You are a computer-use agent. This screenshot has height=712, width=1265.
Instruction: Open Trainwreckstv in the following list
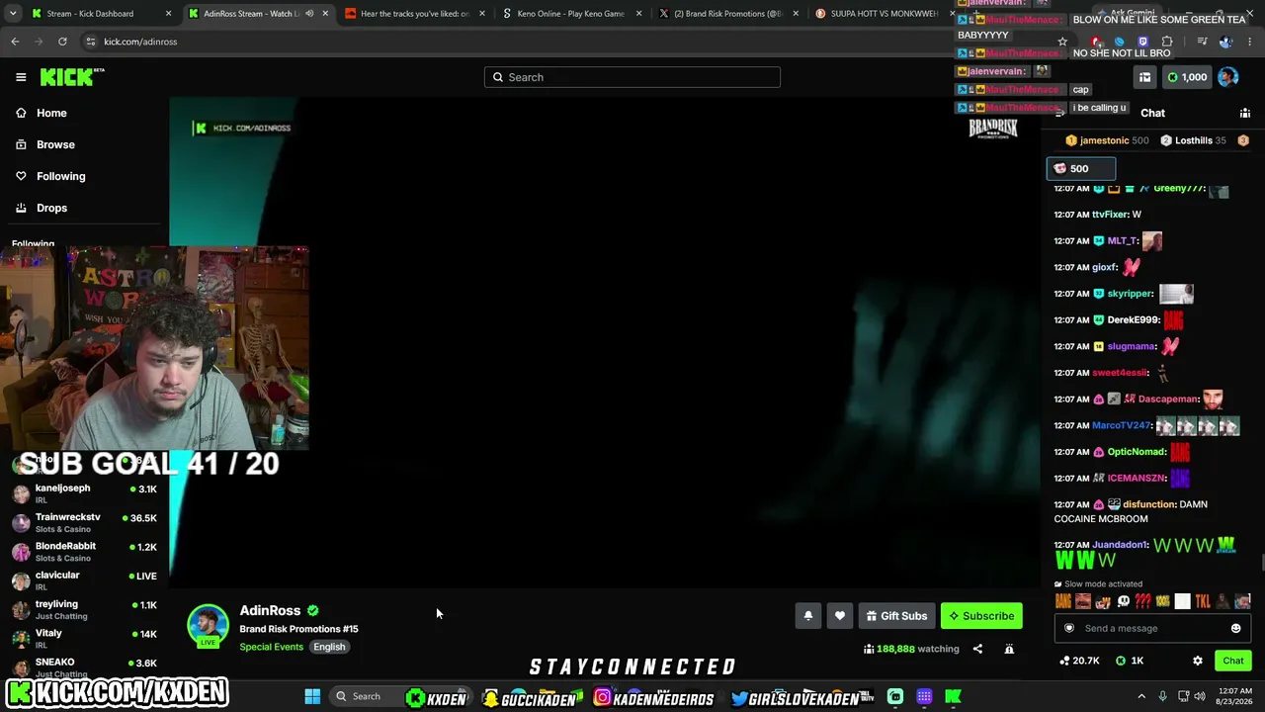84,522
